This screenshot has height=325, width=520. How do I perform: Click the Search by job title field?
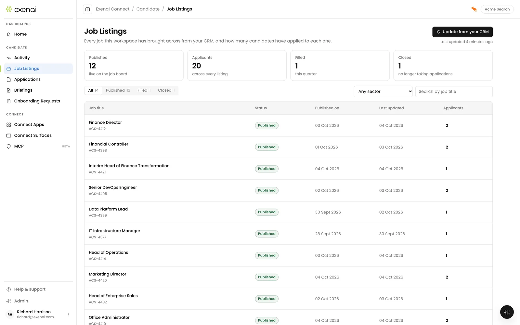coord(454,92)
